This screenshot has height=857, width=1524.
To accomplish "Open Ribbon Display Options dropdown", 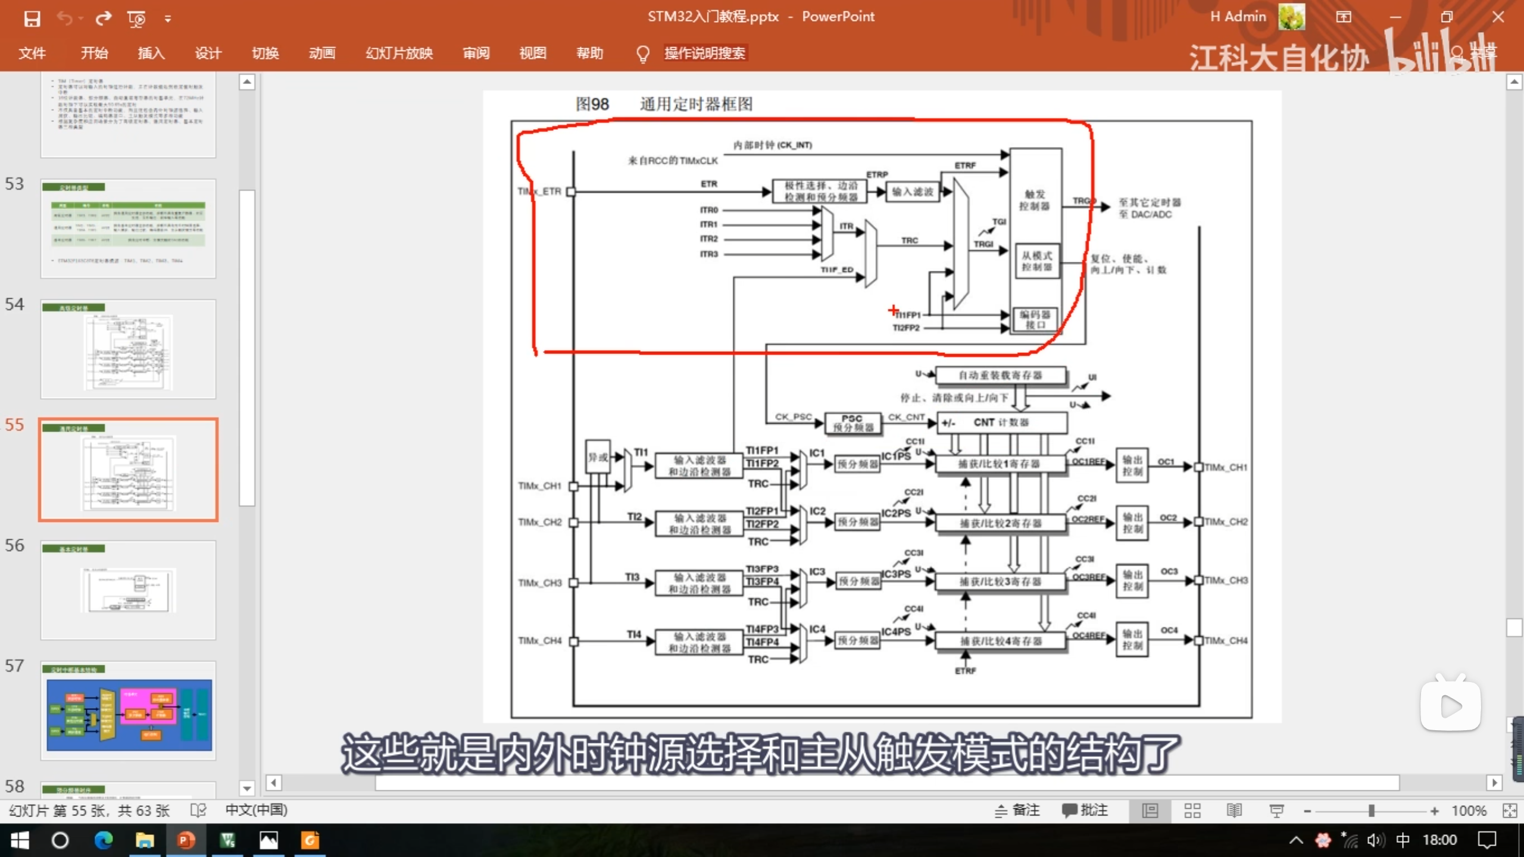I will pyautogui.click(x=1344, y=17).
